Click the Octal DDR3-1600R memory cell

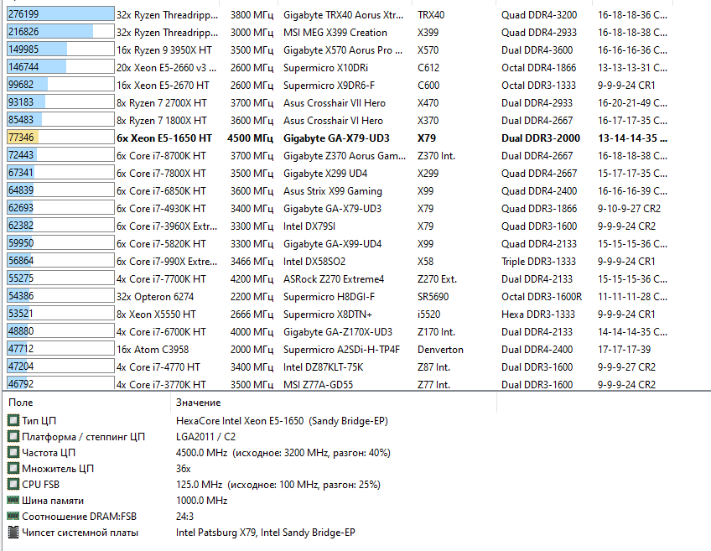point(542,297)
